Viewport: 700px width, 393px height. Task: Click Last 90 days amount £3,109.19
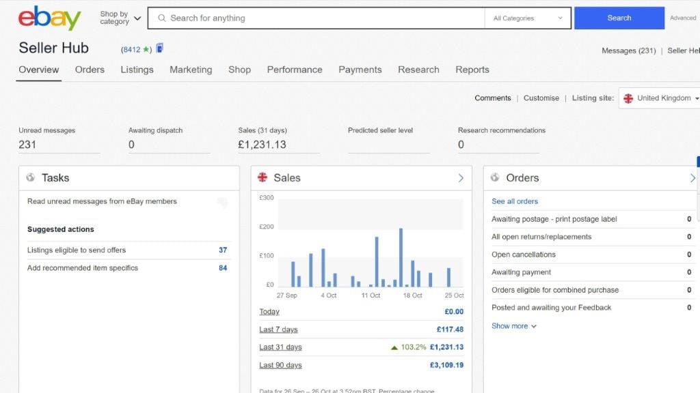coord(446,366)
